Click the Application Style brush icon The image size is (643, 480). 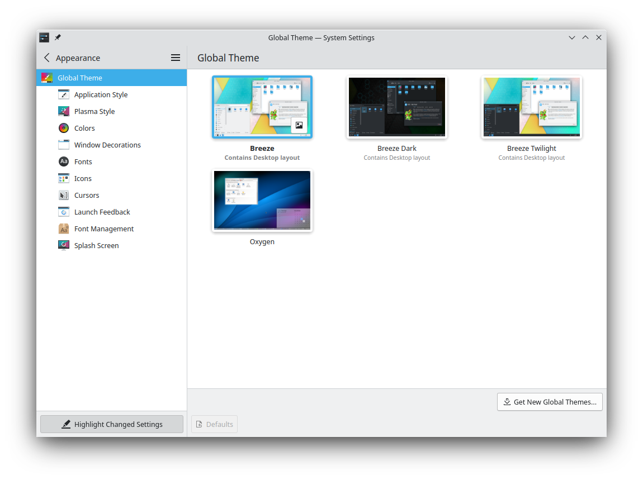[64, 94]
